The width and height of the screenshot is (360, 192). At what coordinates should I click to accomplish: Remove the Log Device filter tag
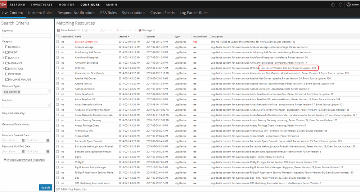click(x=19, y=92)
